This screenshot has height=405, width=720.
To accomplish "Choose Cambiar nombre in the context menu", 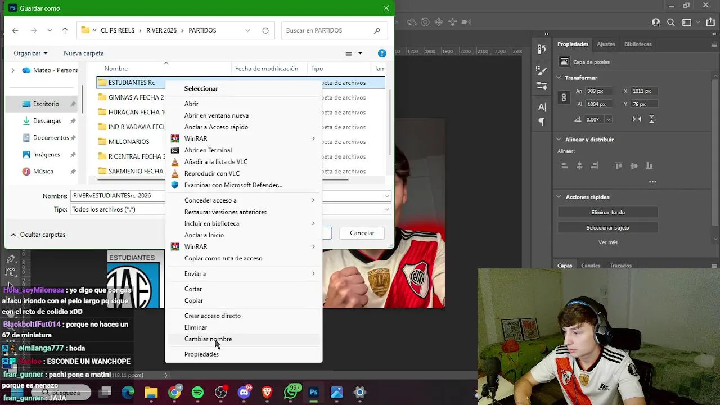I will (244, 339).
